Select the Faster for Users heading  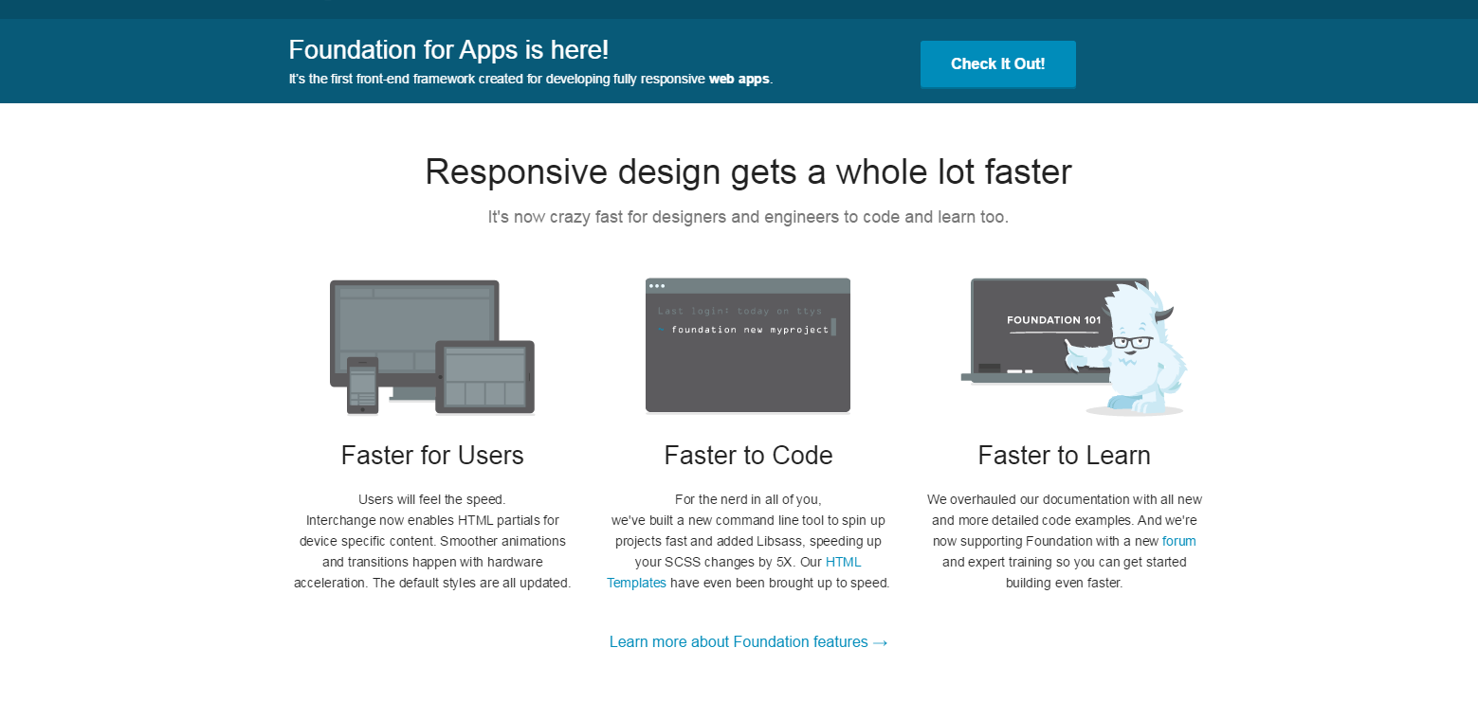[432, 456]
